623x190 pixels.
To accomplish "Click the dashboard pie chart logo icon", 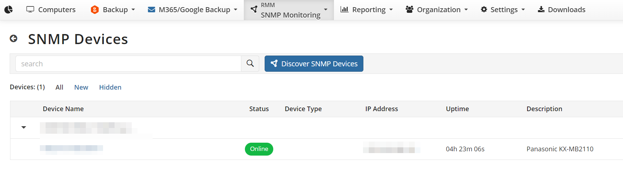I will tap(8, 10).
